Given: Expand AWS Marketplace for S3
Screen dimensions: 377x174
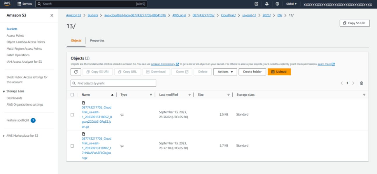Looking at the screenshot, I should [x=4, y=136].
